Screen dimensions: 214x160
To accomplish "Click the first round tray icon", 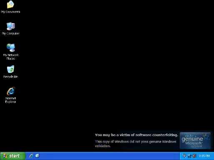I will point(184,156).
